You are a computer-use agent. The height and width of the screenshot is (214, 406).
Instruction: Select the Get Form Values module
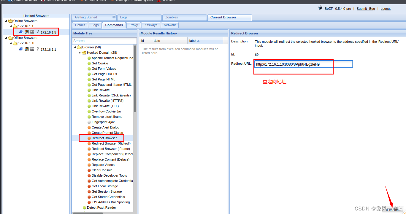[x=104, y=69]
